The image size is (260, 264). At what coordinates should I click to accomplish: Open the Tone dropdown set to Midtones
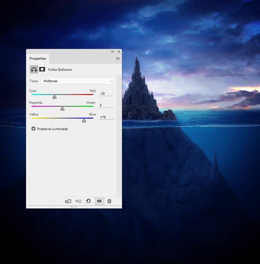(x=77, y=81)
